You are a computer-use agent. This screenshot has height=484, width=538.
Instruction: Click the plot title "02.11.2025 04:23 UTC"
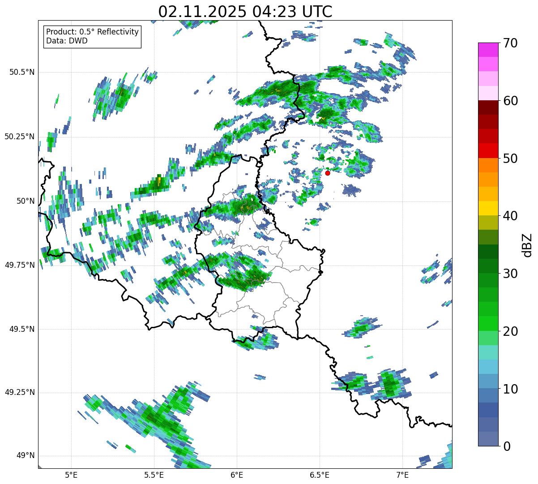(245, 12)
